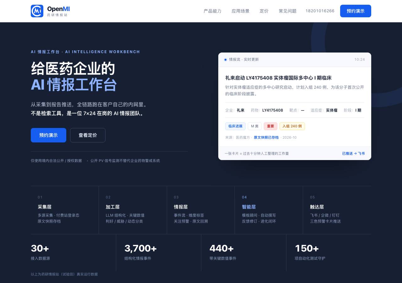
Task: Click the OpenMI logo icon
Action: point(37,11)
